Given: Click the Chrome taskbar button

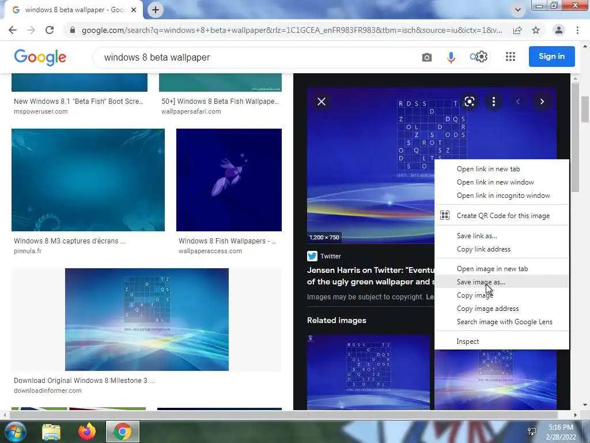Looking at the screenshot, I should click(123, 431).
